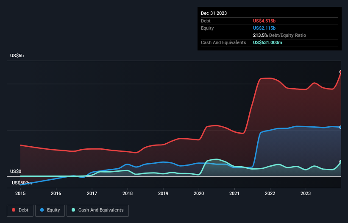Click the Debt row label in tooltip
This screenshot has width=348, height=223.
click(206, 21)
